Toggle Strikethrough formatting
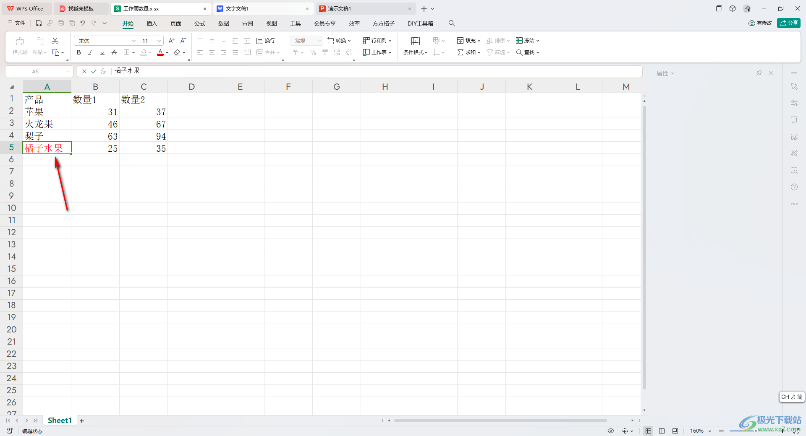 pyautogui.click(x=114, y=52)
